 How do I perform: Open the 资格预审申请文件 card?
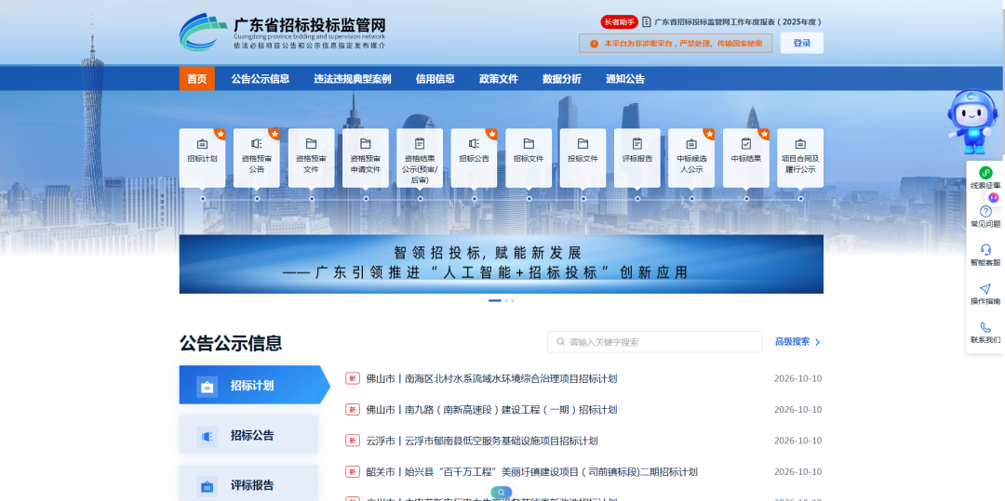tap(366, 158)
